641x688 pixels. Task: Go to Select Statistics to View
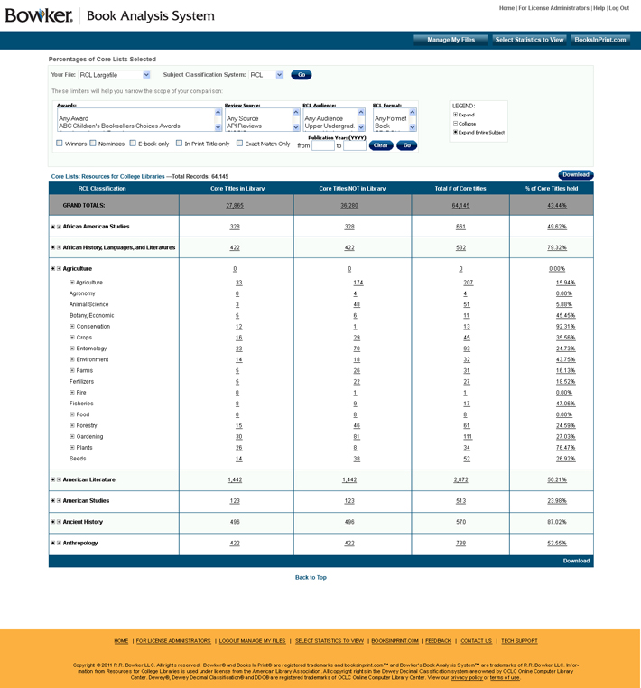(529, 40)
